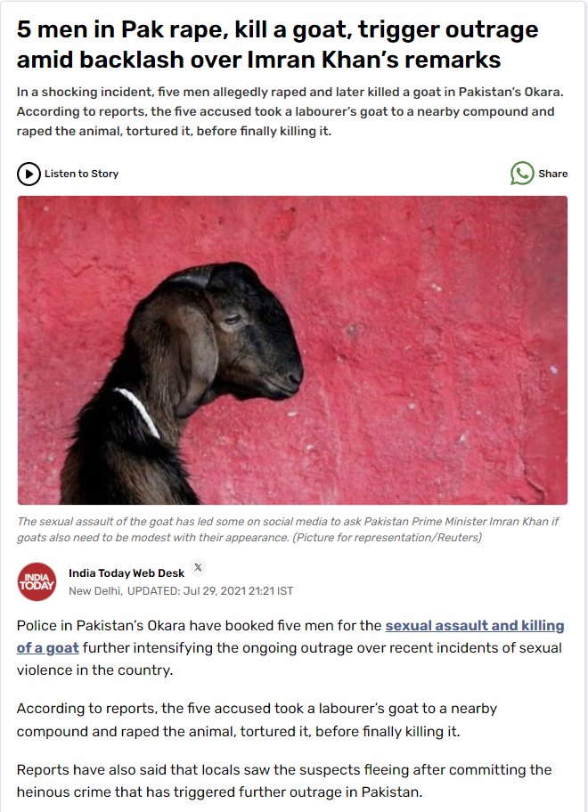Click the white rope collar on goat image
Screen dimensions: 588x812
tap(139, 411)
